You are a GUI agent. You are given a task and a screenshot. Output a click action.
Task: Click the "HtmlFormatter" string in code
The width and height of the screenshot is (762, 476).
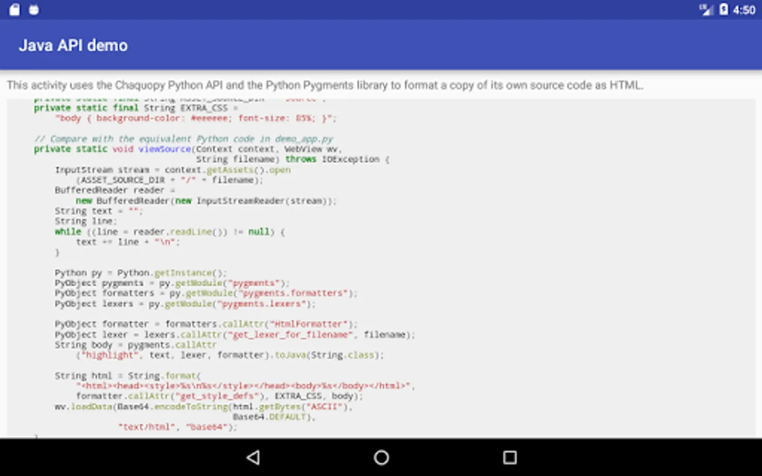(308, 324)
